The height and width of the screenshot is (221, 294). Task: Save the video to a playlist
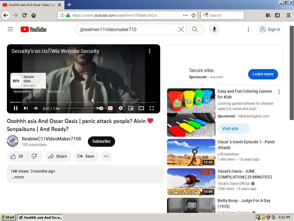86,156
